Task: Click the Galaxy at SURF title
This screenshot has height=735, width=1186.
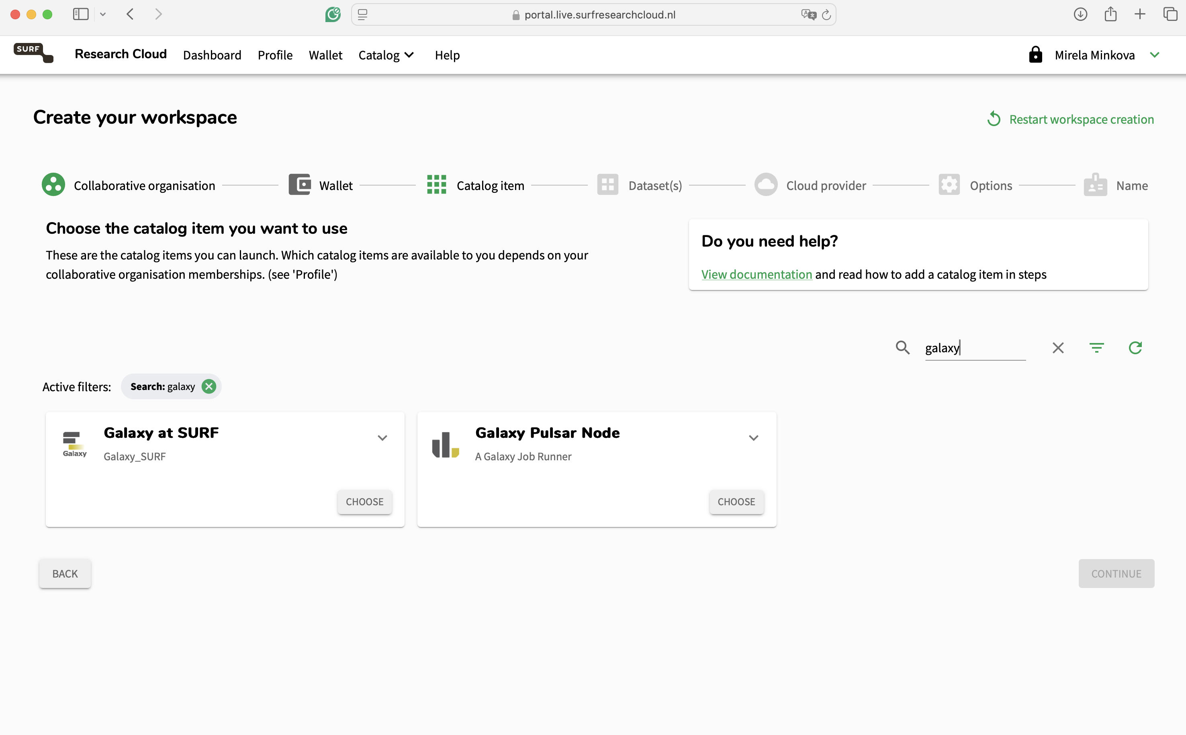Action: (161, 433)
